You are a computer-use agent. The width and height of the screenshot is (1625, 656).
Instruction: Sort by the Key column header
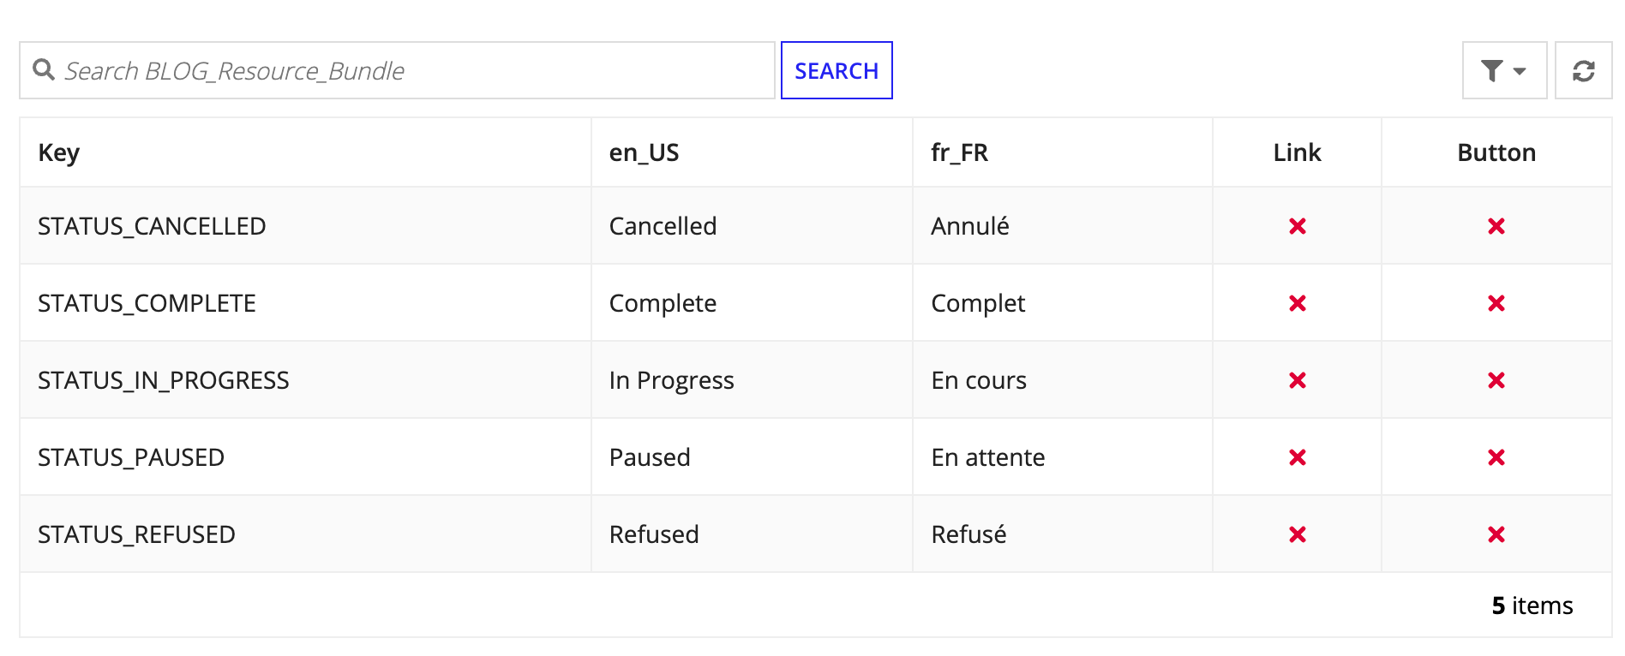(x=59, y=152)
